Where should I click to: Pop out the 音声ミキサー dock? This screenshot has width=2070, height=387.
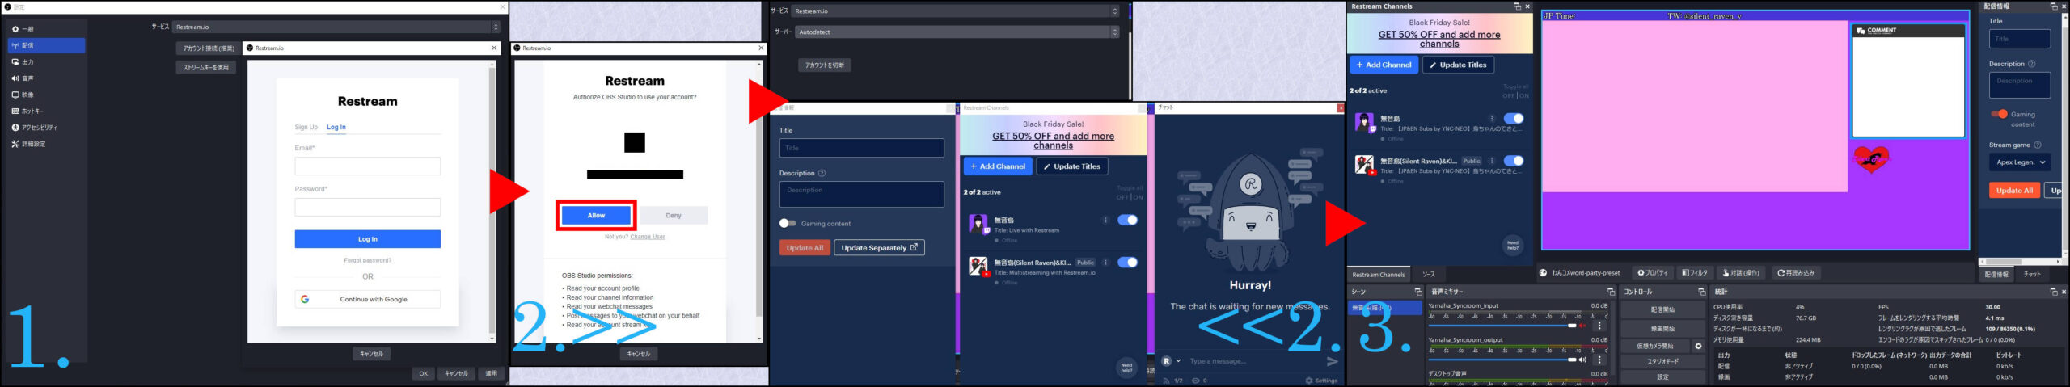pos(1611,292)
